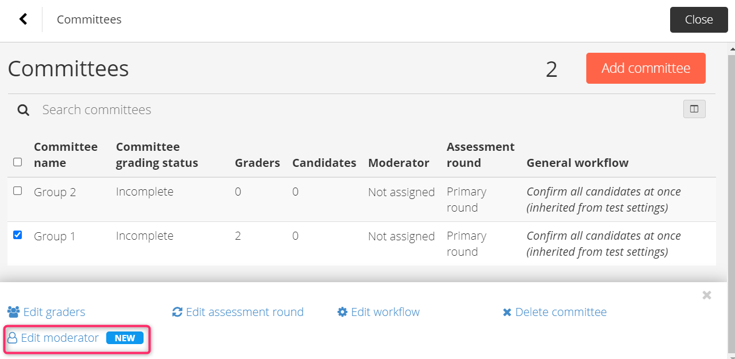The image size is (735, 359).
Task: Click the Add committee button
Action: click(646, 68)
